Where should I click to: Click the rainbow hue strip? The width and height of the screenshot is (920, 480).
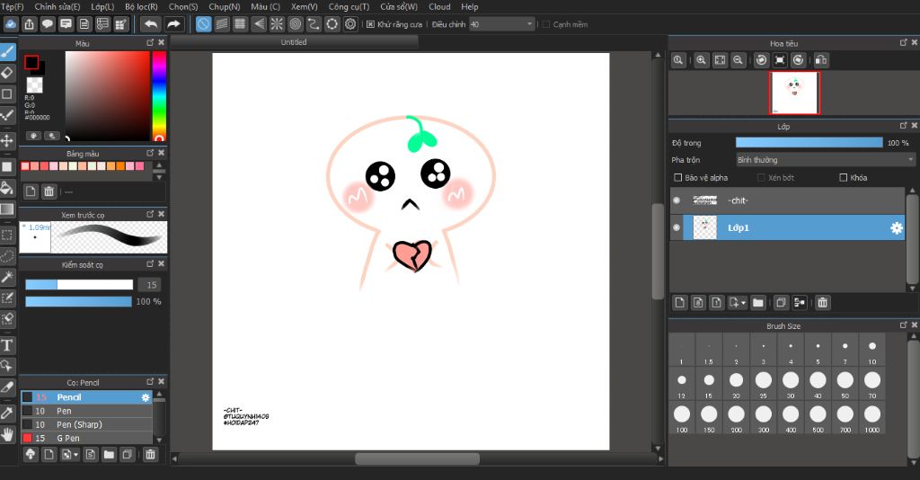pos(159,95)
